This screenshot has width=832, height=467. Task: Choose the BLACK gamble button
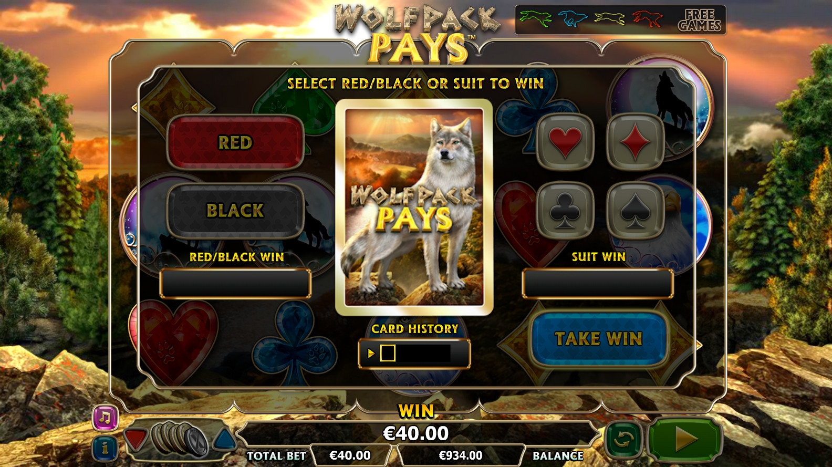click(x=235, y=211)
